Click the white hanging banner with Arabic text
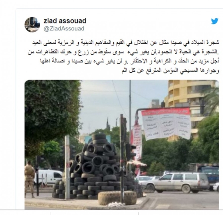 coord(166,124)
